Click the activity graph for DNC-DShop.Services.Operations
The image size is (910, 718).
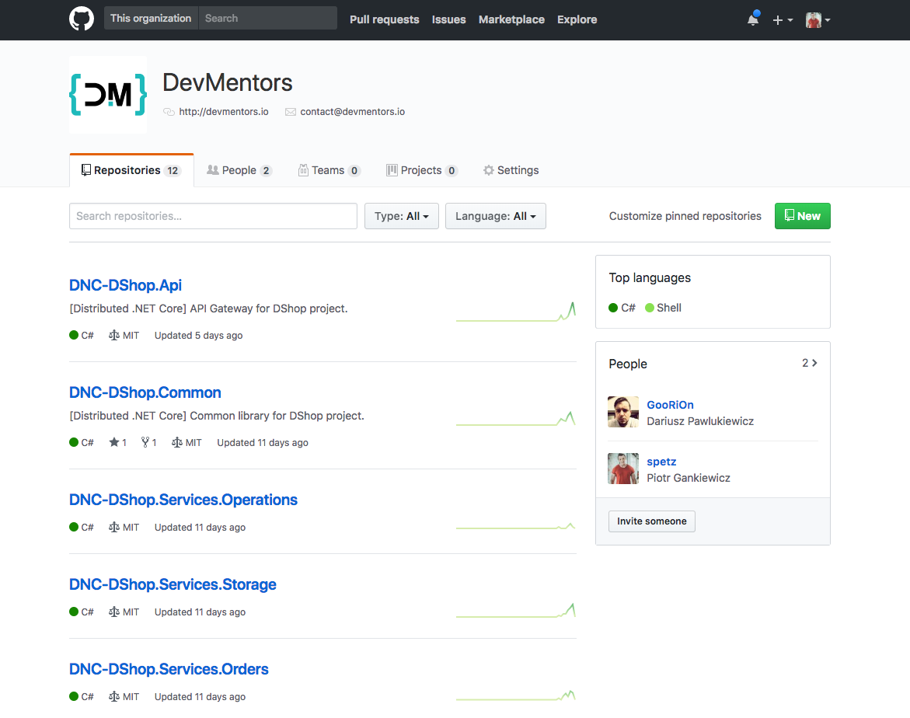click(515, 526)
